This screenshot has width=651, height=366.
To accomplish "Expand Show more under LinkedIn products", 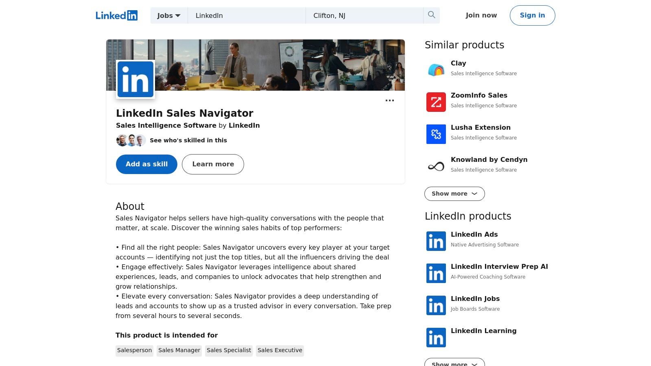I will pyautogui.click(x=454, y=364).
